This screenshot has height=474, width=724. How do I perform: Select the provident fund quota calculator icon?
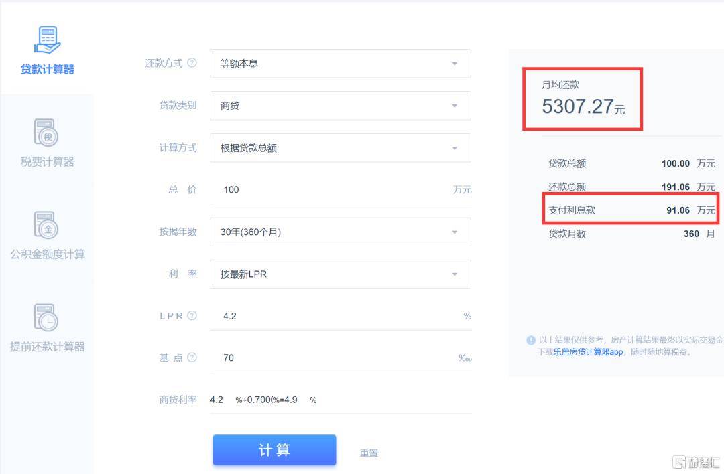[x=47, y=225]
